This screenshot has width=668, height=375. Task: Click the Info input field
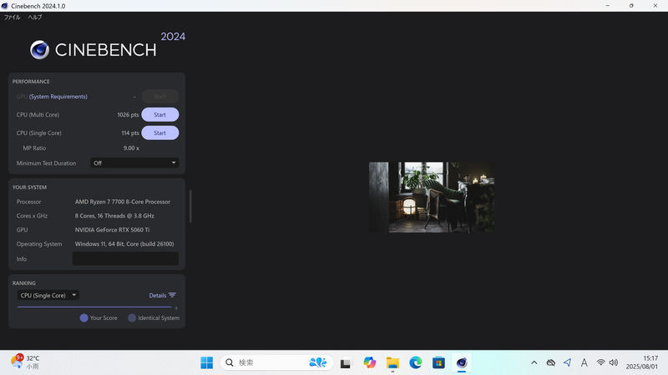tap(125, 258)
